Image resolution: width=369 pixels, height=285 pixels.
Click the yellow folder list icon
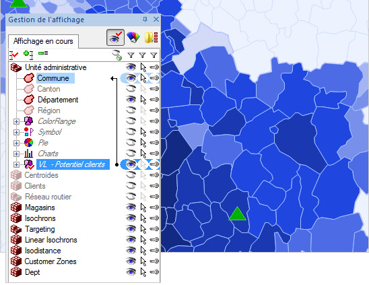coord(151,38)
